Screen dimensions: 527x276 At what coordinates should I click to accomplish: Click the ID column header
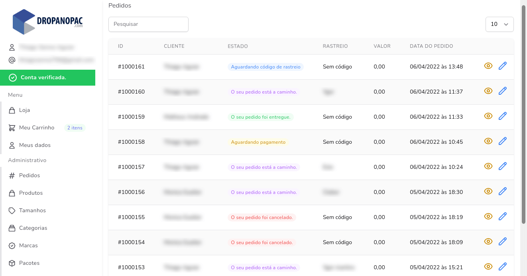tap(120, 46)
